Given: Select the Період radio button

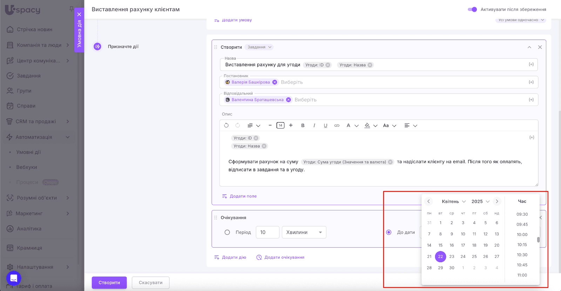Looking at the screenshot, I should click(x=227, y=232).
